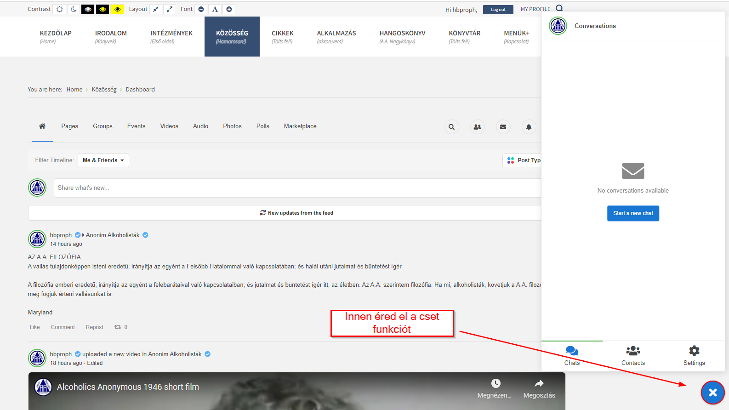729x410 pixels.
Task: Open the search icon in community toolbar
Action: [x=451, y=127]
